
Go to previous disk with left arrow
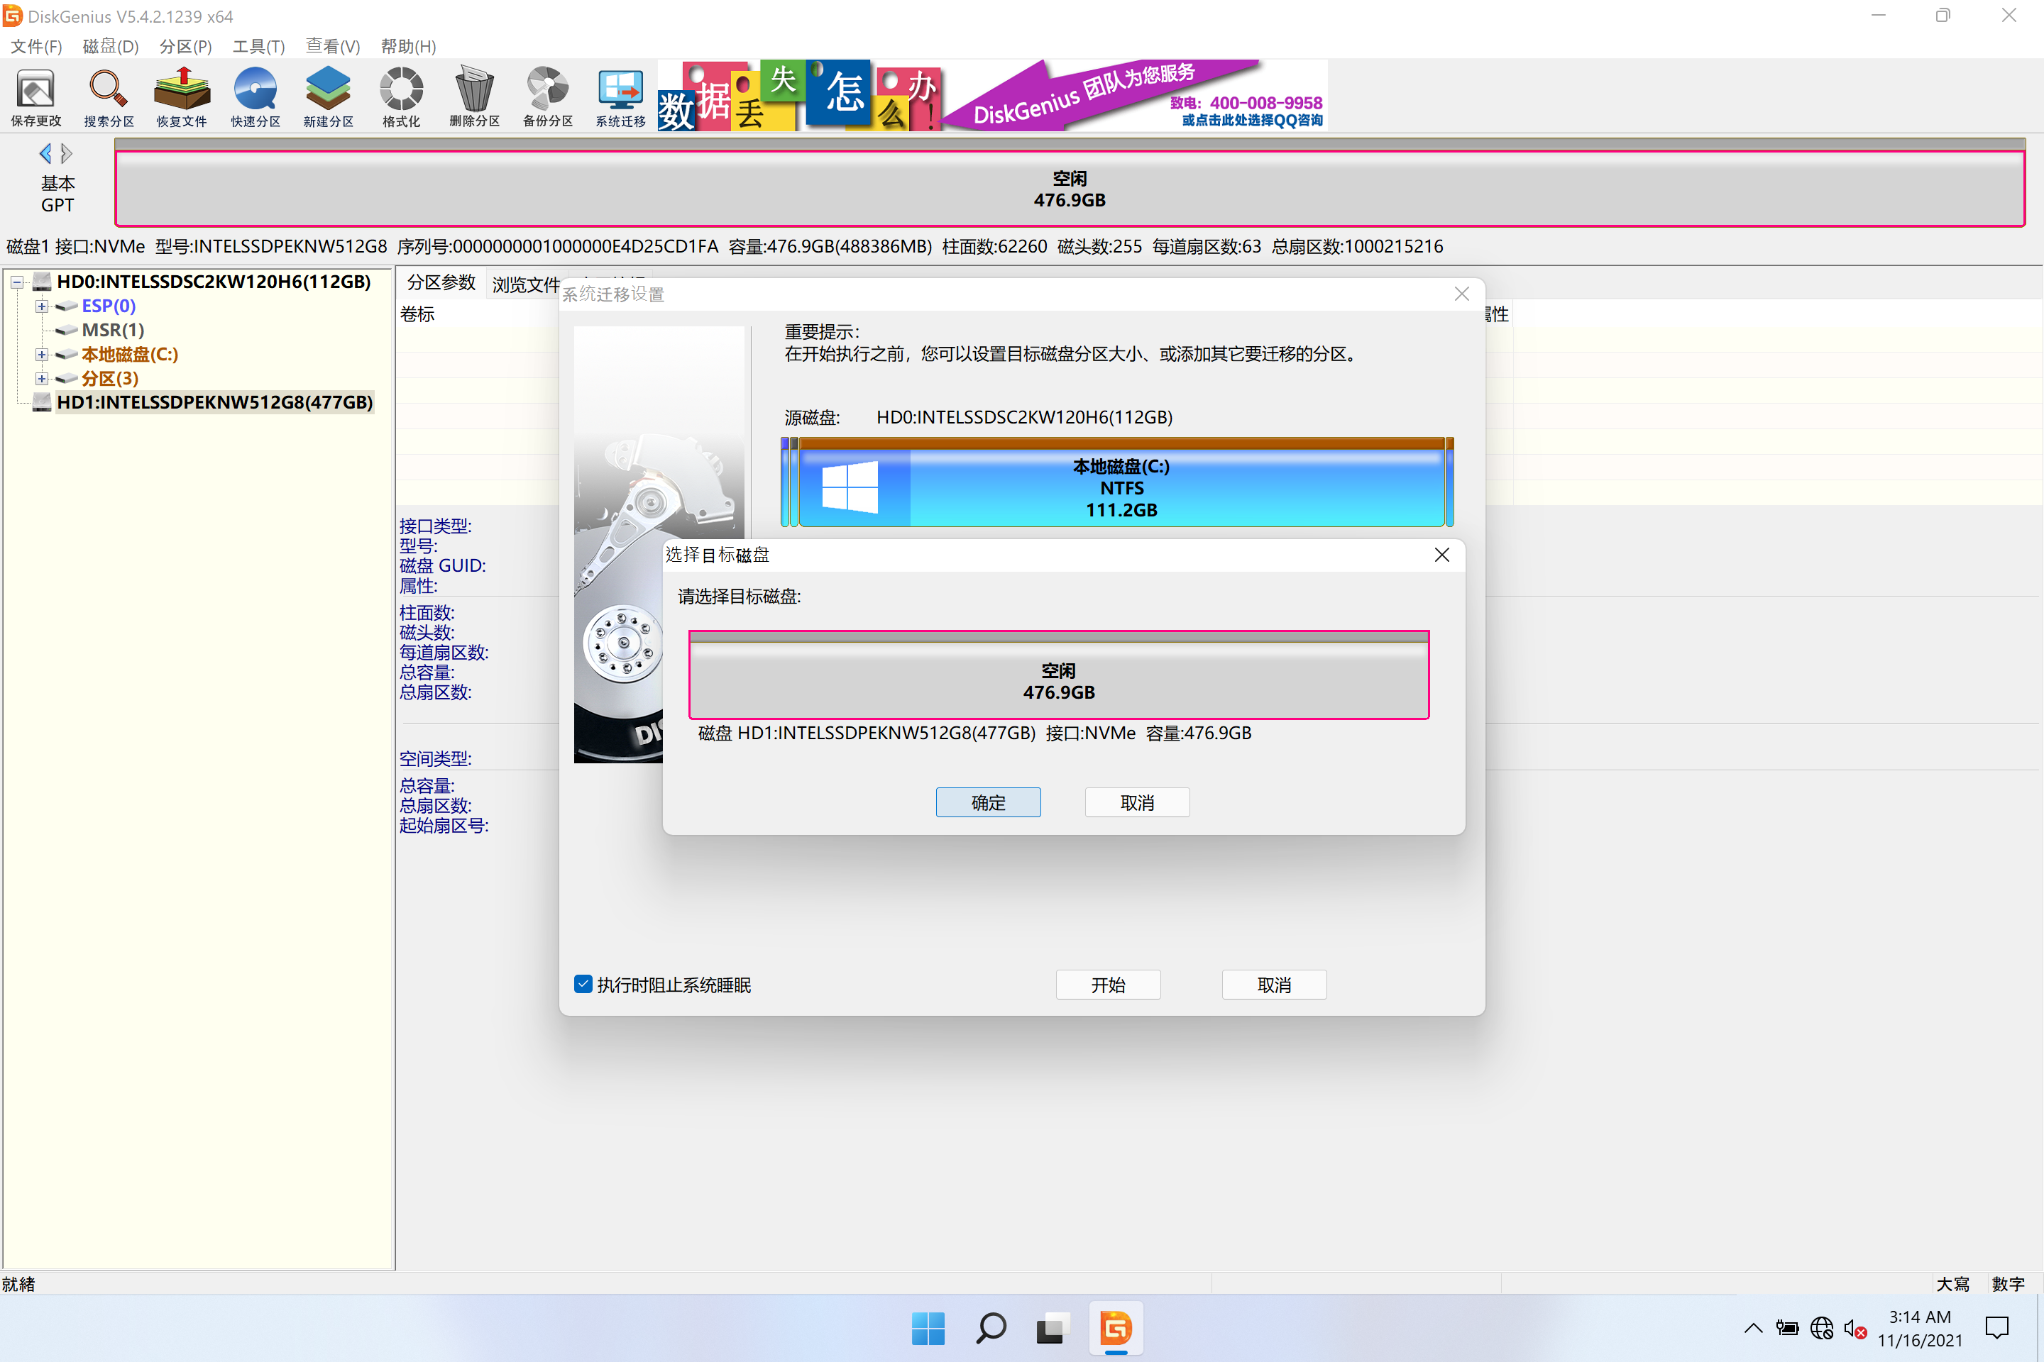[45, 154]
